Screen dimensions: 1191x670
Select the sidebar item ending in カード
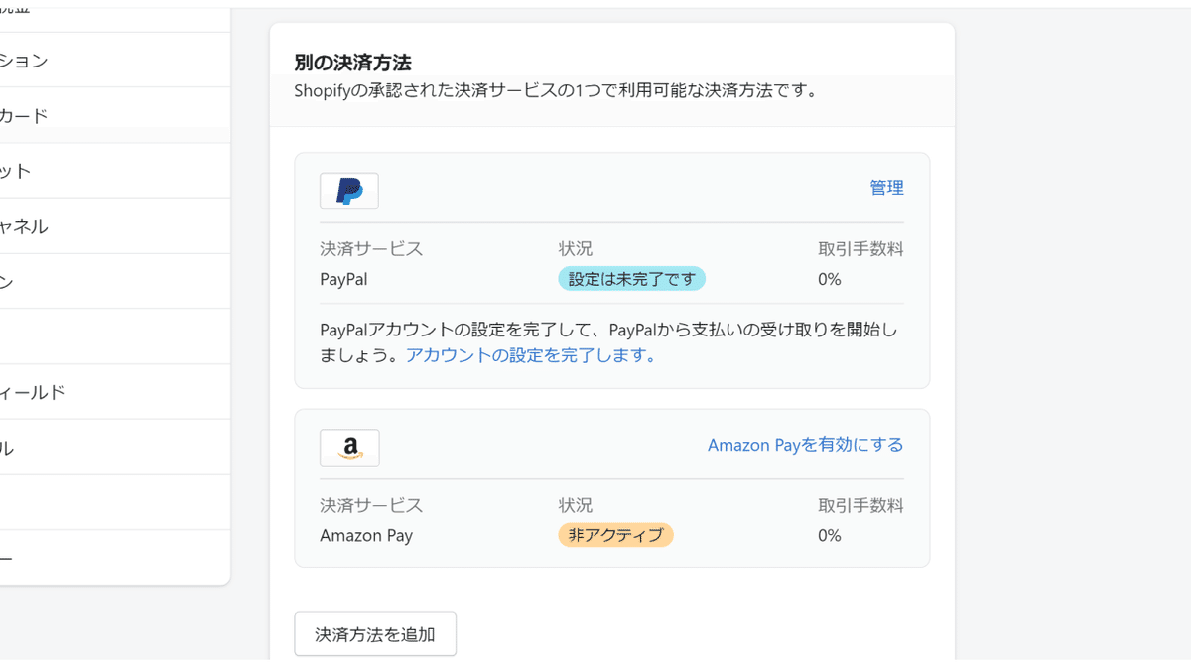(24, 116)
